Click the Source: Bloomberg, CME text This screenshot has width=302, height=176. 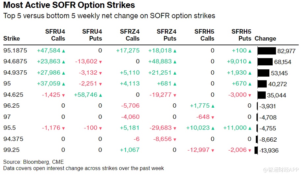tap(34, 162)
